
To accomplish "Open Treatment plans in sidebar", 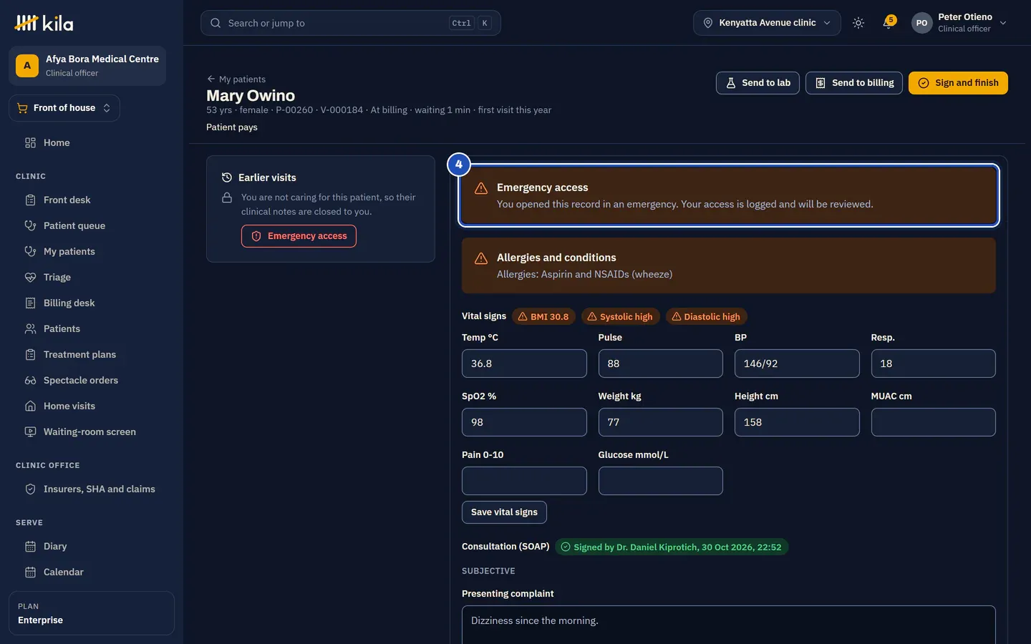I will point(92,354).
